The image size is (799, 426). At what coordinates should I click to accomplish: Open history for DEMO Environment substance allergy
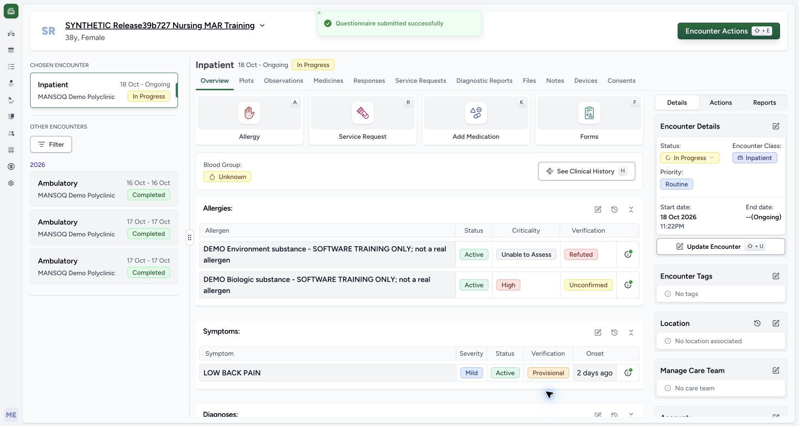click(x=628, y=254)
